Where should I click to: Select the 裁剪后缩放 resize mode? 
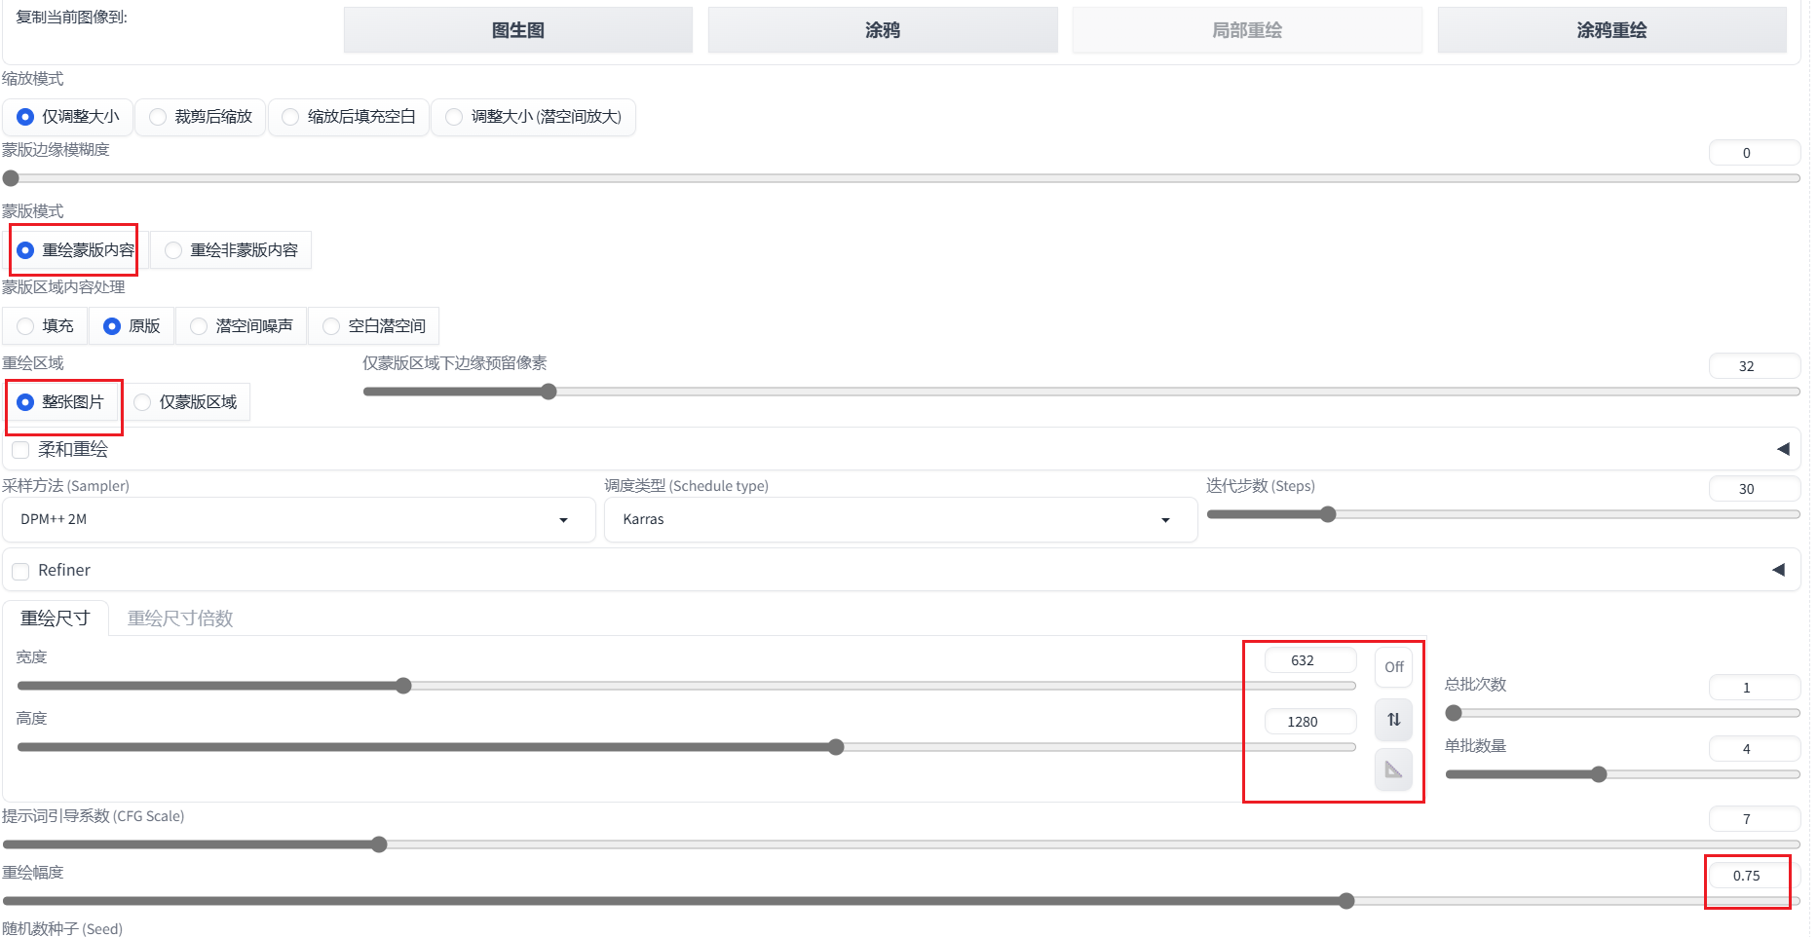click(201, 117)
